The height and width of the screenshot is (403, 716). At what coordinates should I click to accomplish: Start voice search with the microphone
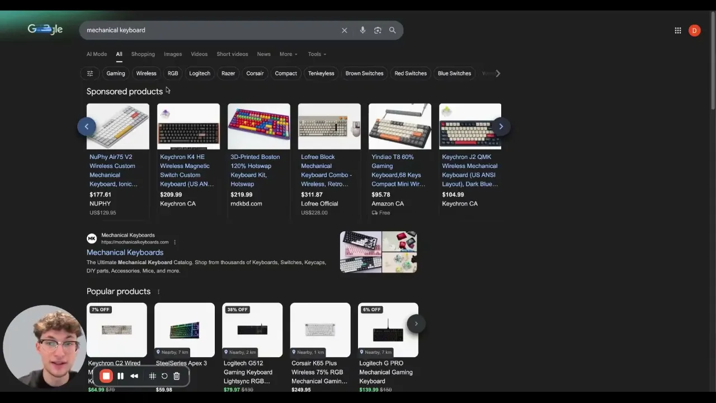[x=362, y=30]
